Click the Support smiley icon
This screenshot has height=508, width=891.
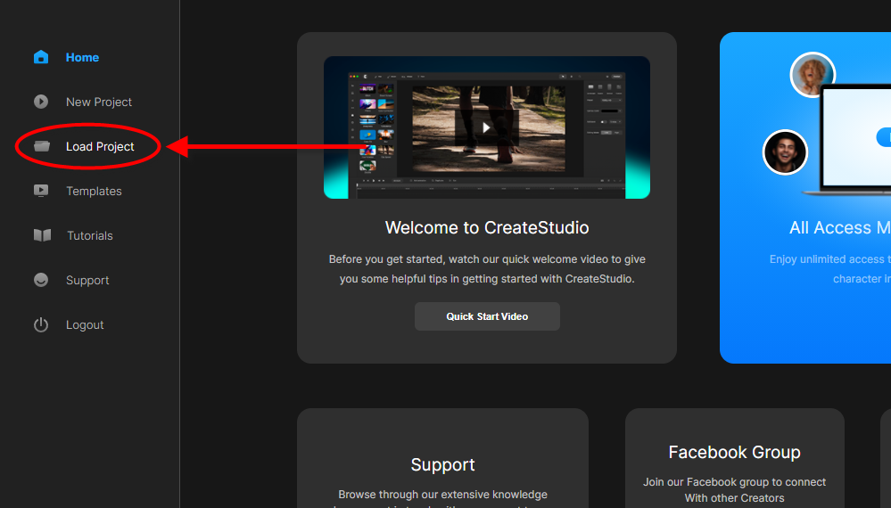[x=41, y=280]
